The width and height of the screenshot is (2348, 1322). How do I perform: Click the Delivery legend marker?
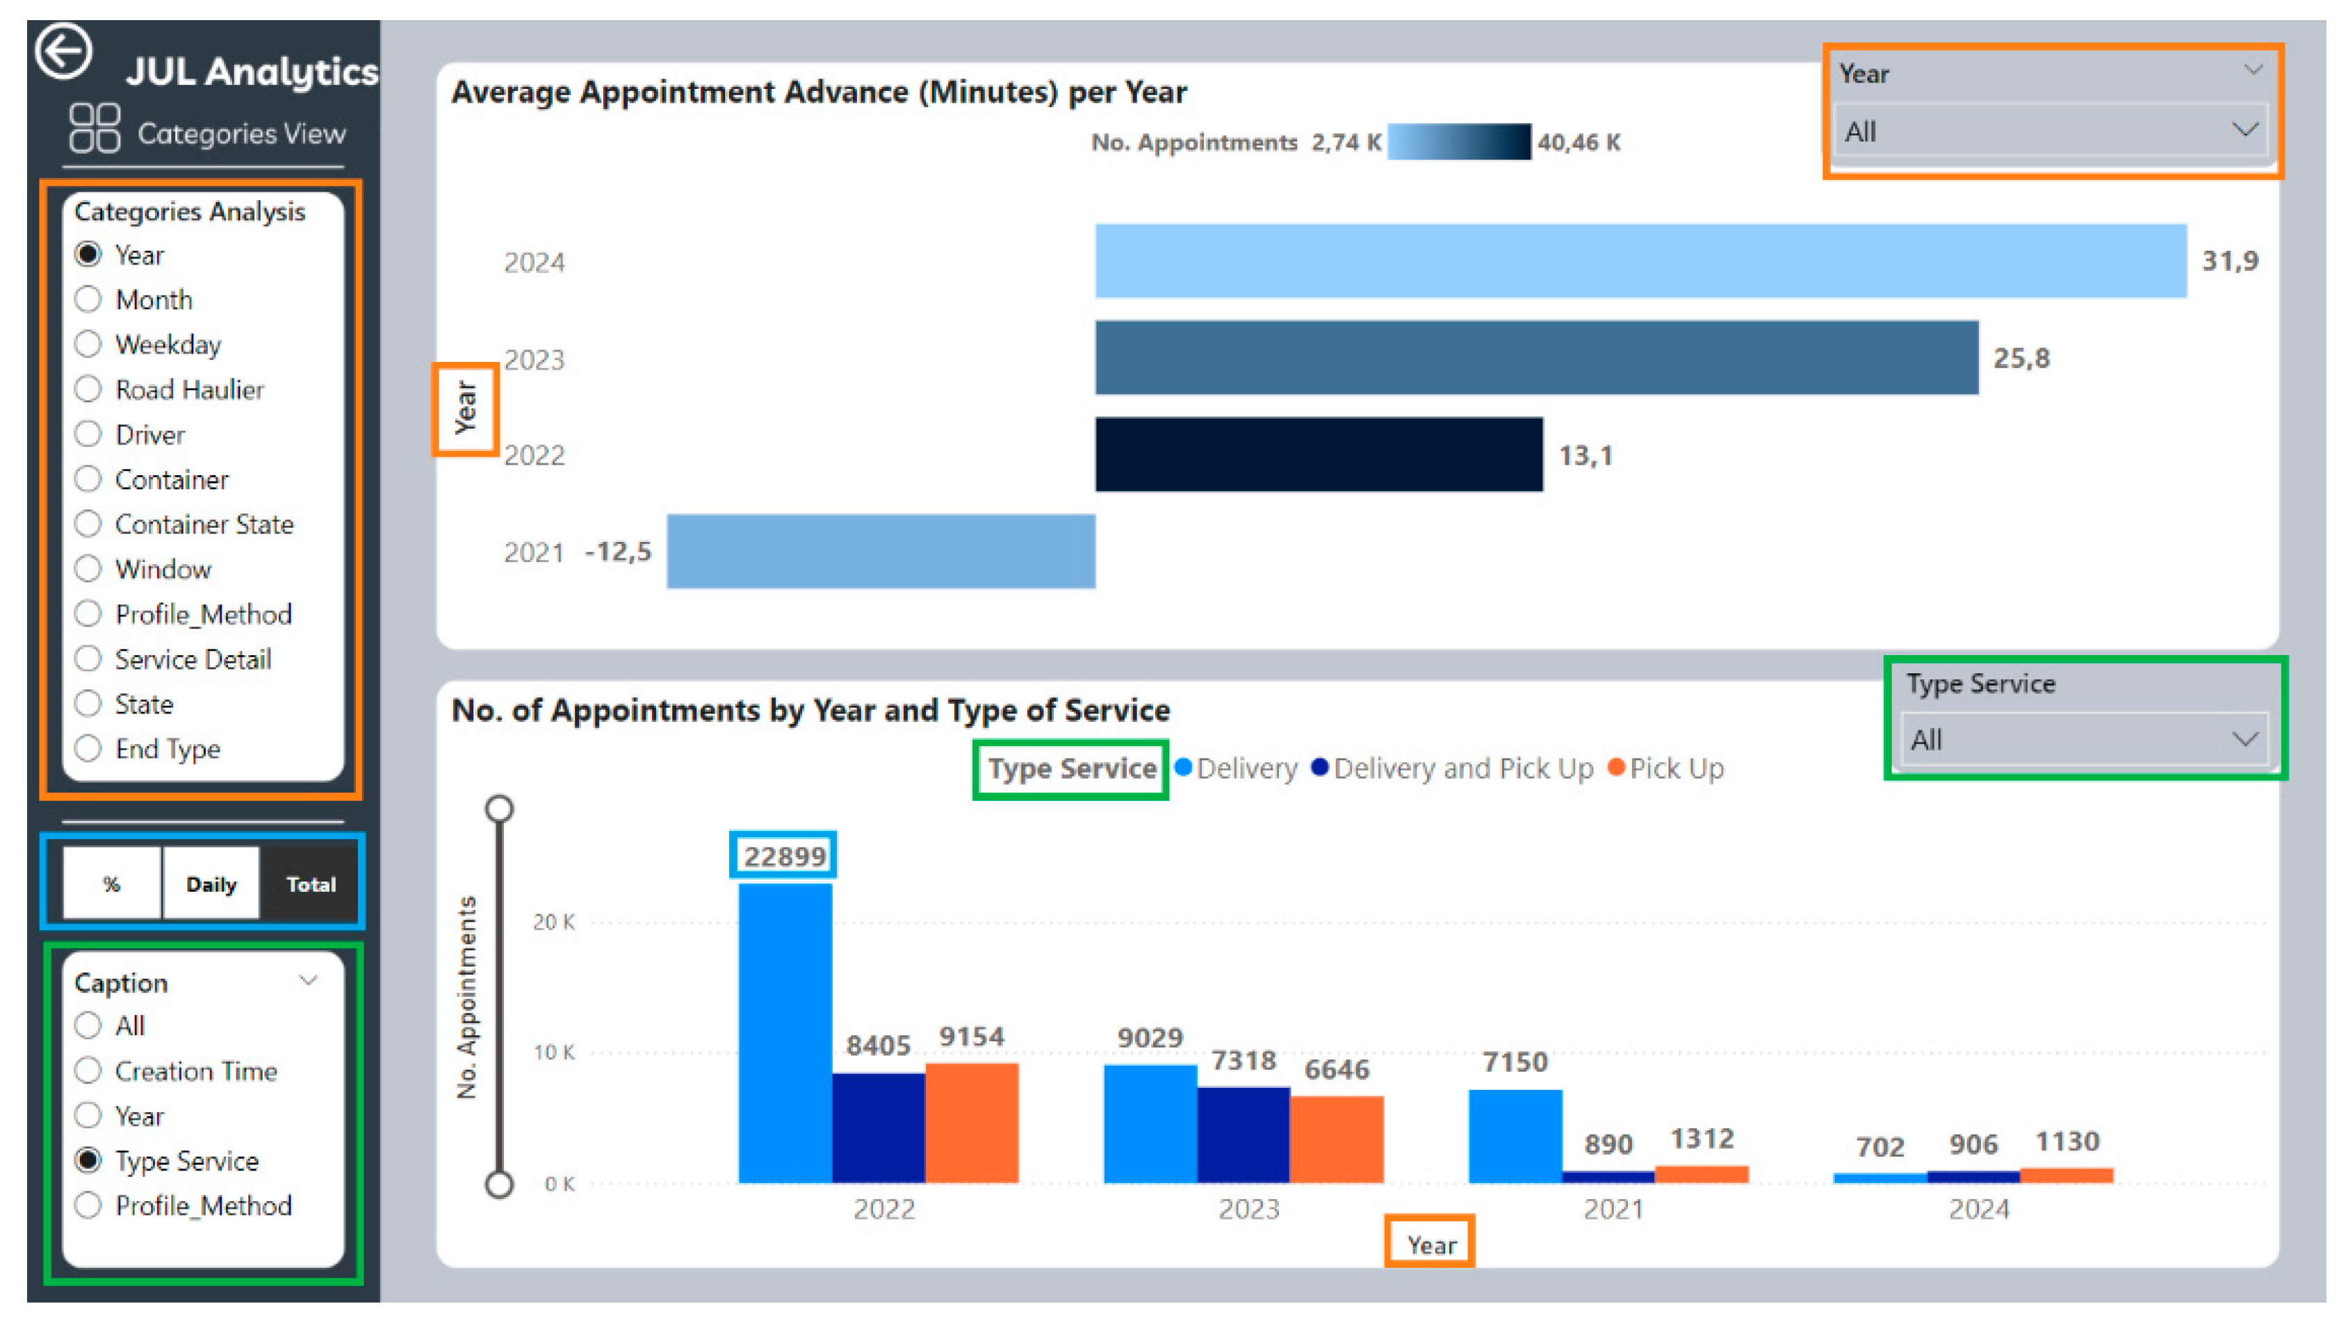point(1183,767)
